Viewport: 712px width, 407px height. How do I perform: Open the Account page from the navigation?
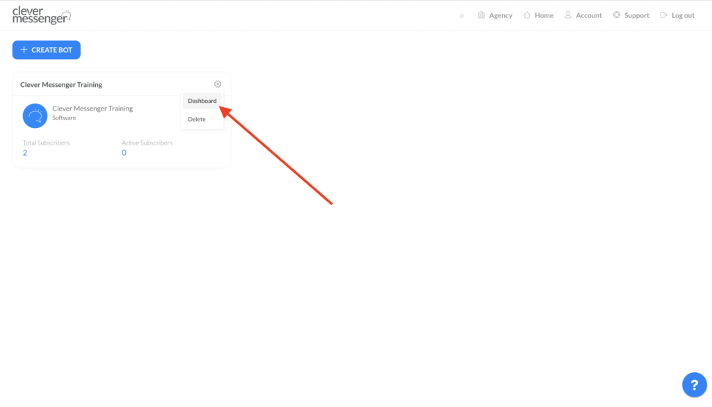587,15
